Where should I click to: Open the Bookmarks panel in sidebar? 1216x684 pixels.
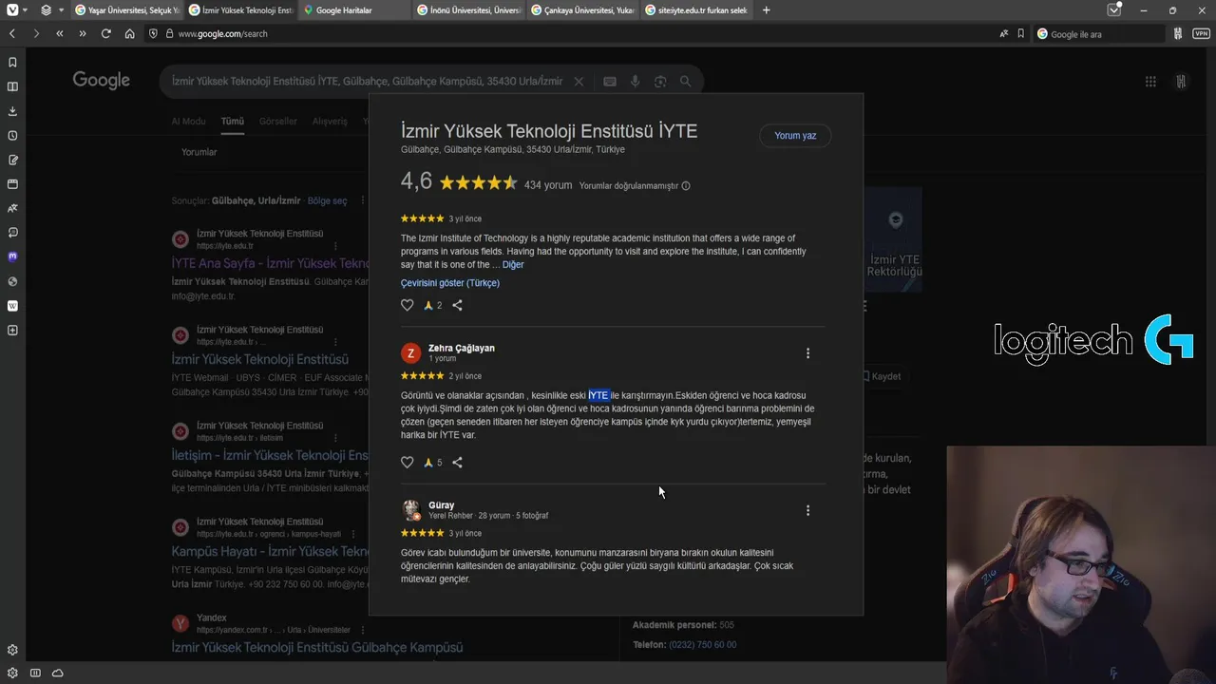12,63
